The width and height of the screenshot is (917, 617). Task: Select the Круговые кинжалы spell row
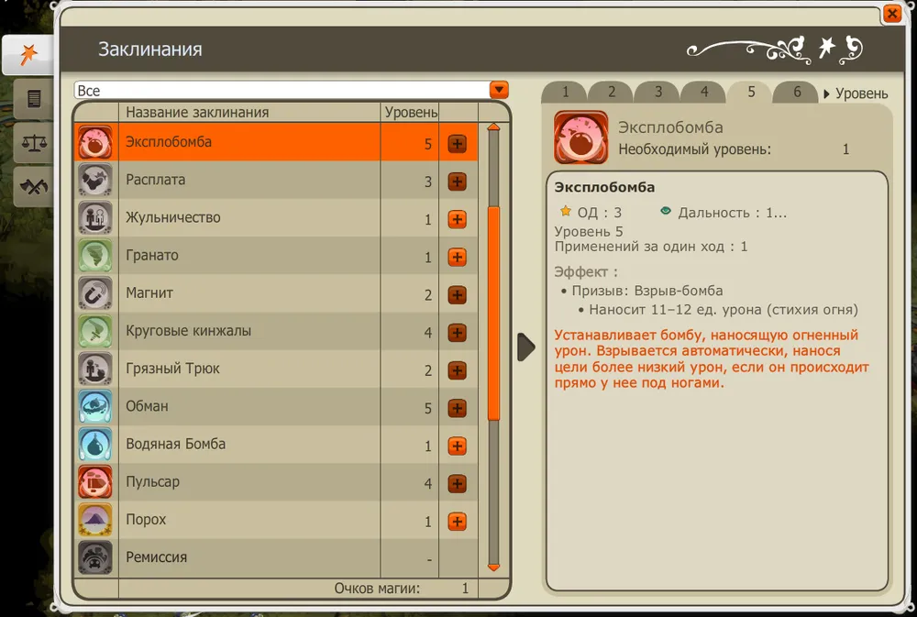[x=276, y=331]
